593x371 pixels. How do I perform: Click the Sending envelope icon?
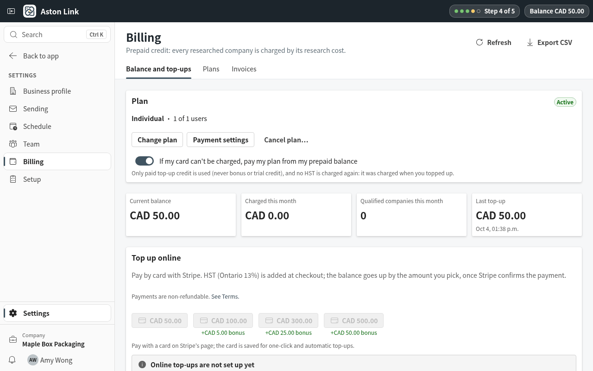(x=13, y=109)
